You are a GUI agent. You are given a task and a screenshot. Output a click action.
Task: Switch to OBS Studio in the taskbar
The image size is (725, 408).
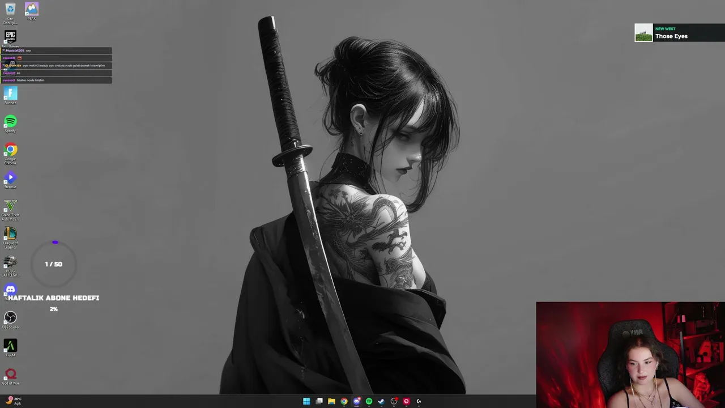tap(394, 401)
